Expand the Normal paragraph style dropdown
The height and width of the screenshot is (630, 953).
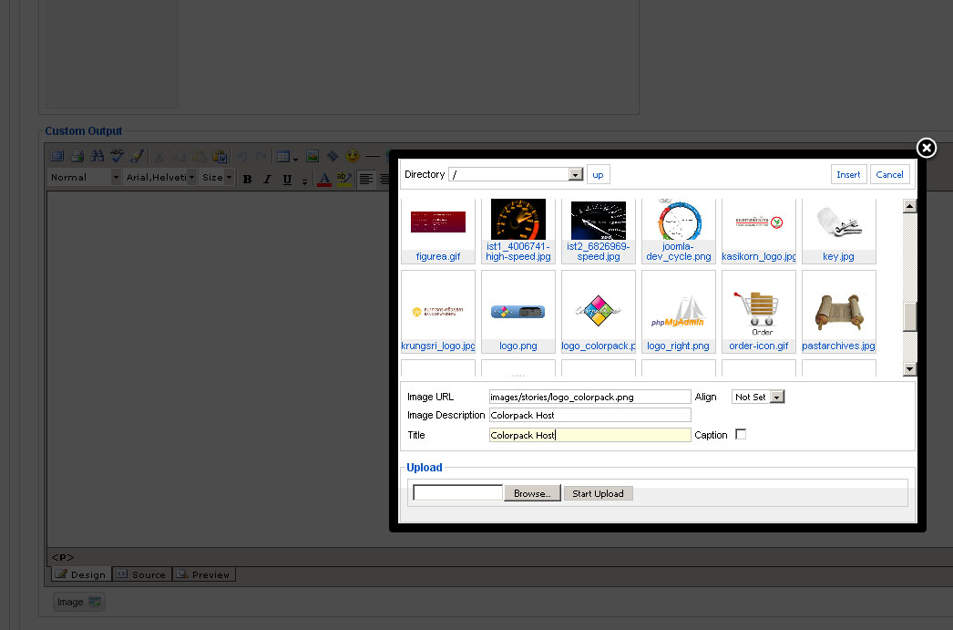[116, 178]
